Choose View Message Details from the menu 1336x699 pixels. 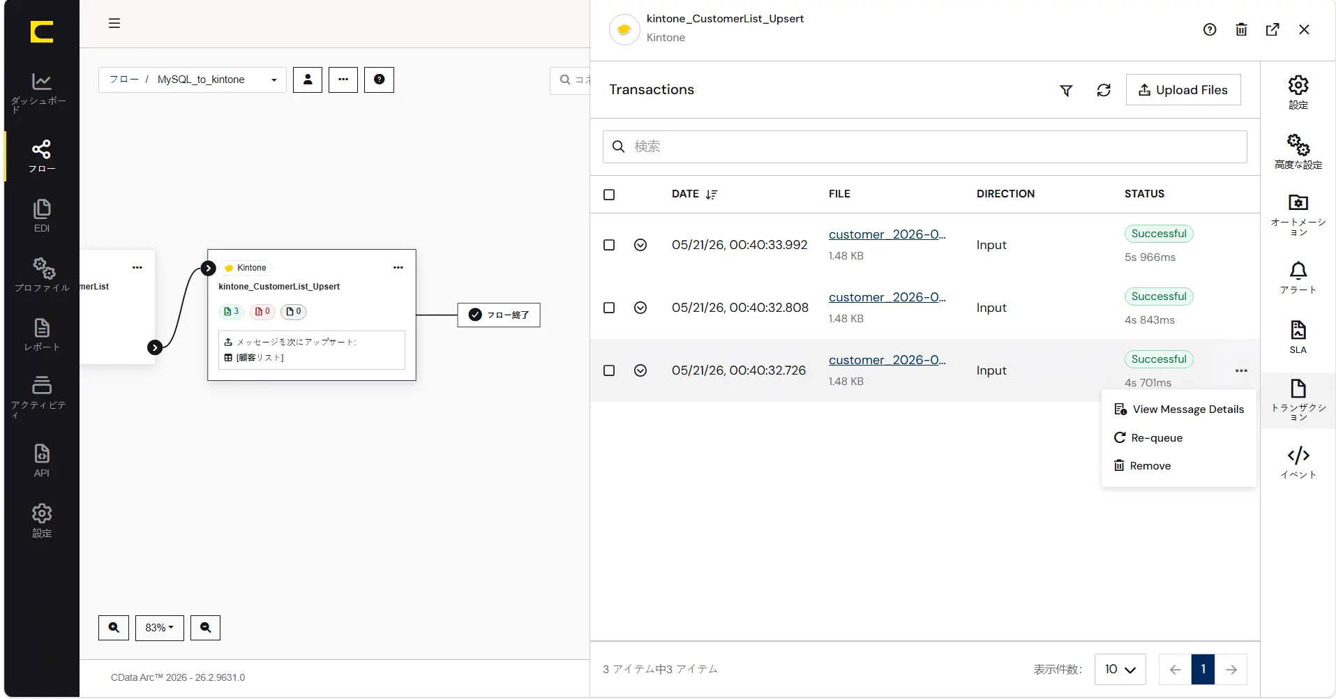click(x=1179, y=409)
